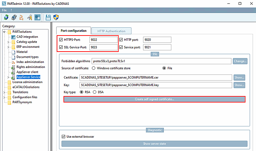Viewport: 256px width, 151px height.
Task: Select the License administration tree label
Action: point(27,82)
